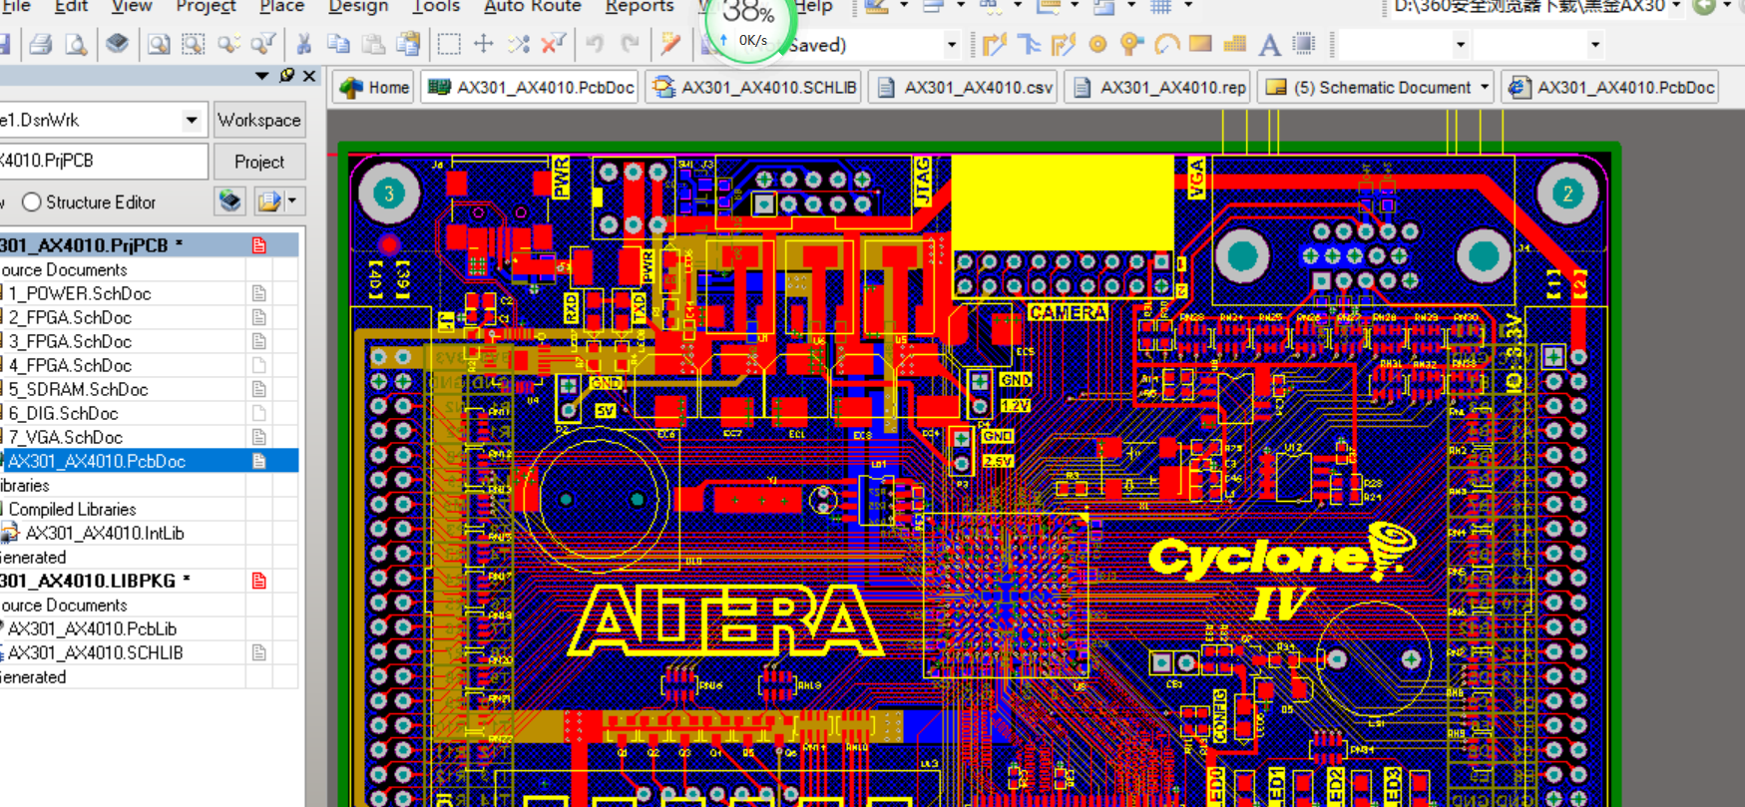1745x807 pixels.
Task: Click the green navigate back button
Action: (1705, 6)
